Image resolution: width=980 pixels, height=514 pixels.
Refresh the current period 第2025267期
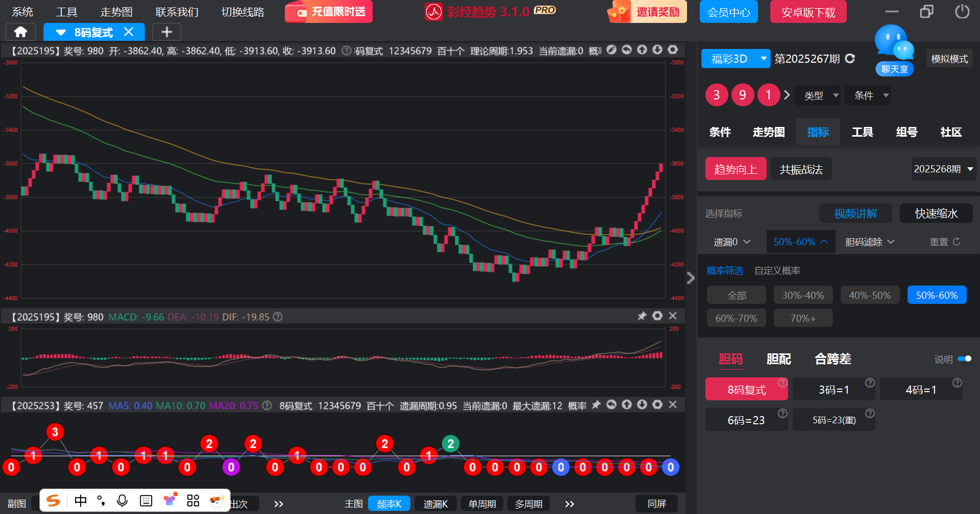(850, 59)
